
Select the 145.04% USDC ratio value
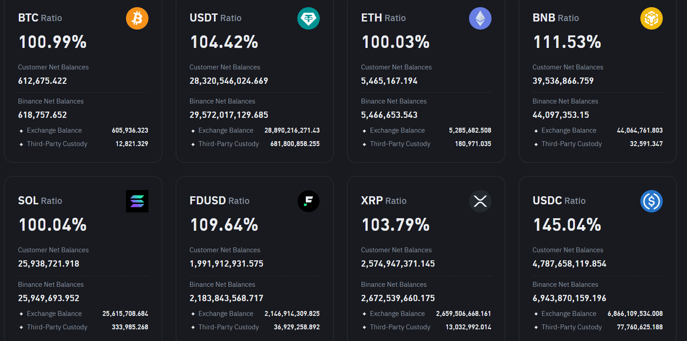(567, 224)
